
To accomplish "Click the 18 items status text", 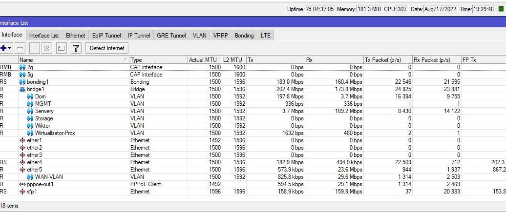I will (9, 206).
